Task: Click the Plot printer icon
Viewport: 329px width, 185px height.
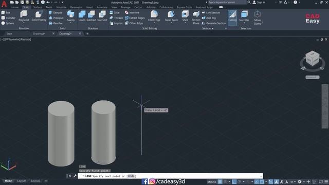Action: click(43, 2)
